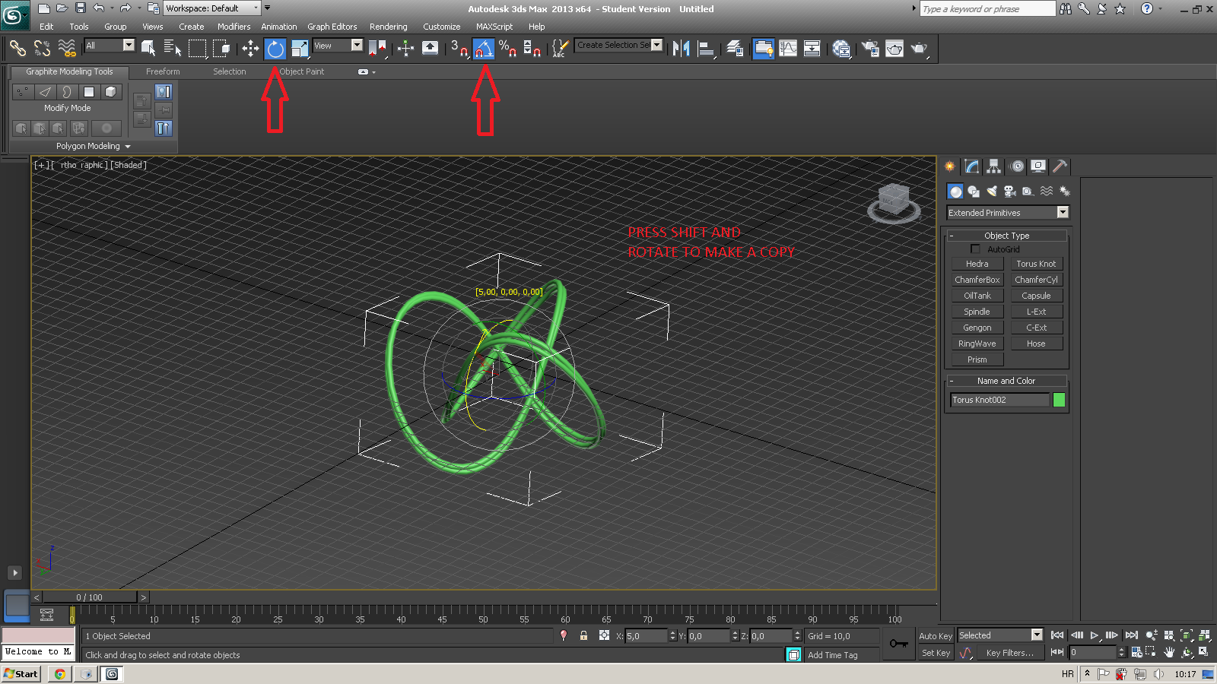The width and height of the screenshot is (1217, 684).
Task: Click Bind to Space Warp icon
Action: [x=67, y=49]
